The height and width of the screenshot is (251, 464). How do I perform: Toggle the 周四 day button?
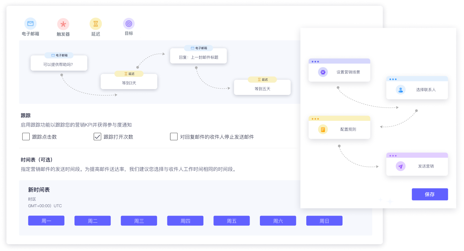[185, 221]
